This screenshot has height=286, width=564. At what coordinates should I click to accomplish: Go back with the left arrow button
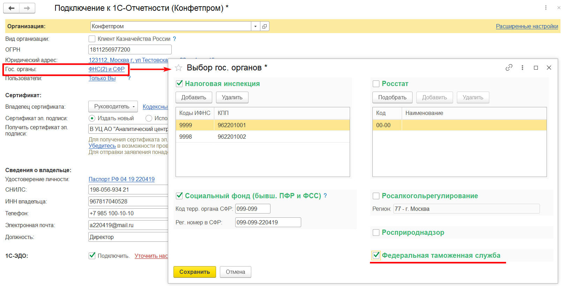pyautogui.click(x=12, y=8)
